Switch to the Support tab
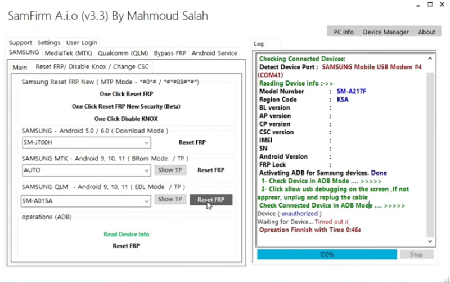 (21, 42)
